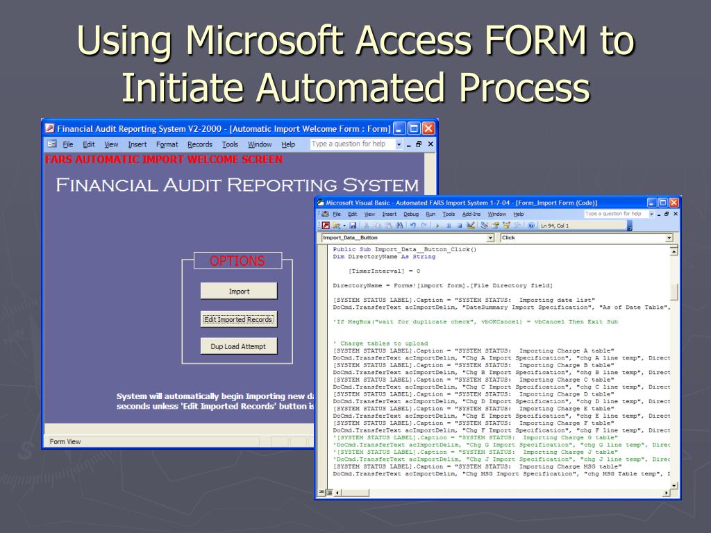Click the blue Help question mark icon

coord(531,226)
